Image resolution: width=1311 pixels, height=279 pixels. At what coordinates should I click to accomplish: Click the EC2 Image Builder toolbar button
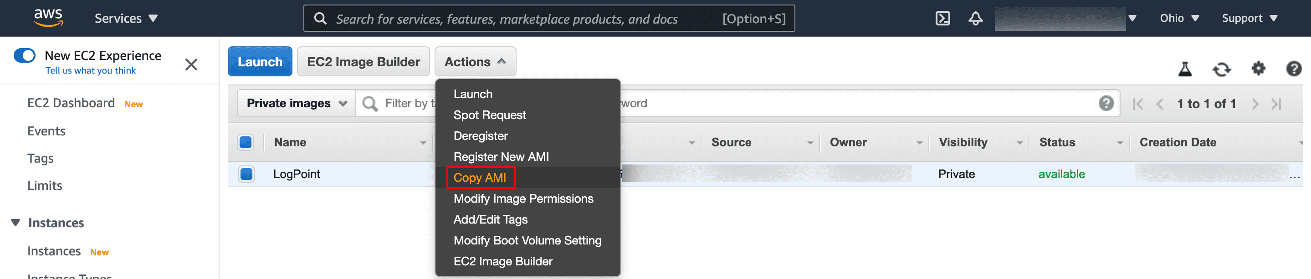364,61
